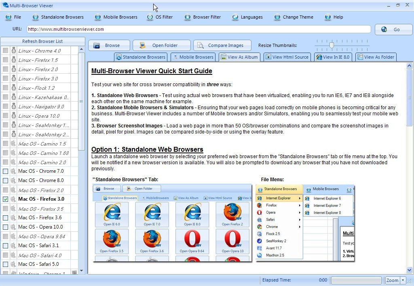Click the Linux penguin icon for Firefox 1.5
414x286 pixels.
(13, 60)
